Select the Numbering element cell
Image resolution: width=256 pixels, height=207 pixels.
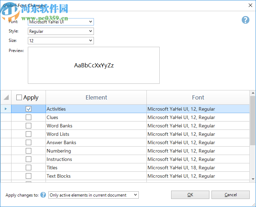[96, 151]
